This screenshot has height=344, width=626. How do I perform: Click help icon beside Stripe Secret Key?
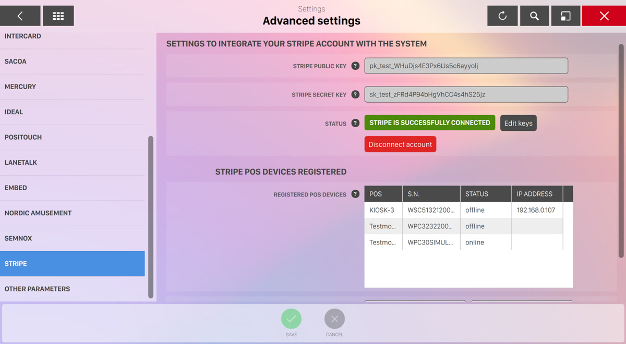[355, 95]
